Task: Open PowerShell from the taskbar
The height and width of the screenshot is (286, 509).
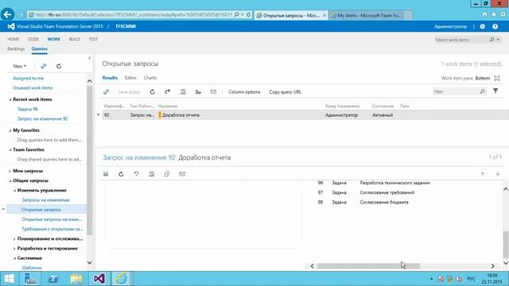Action: (53, 279)
